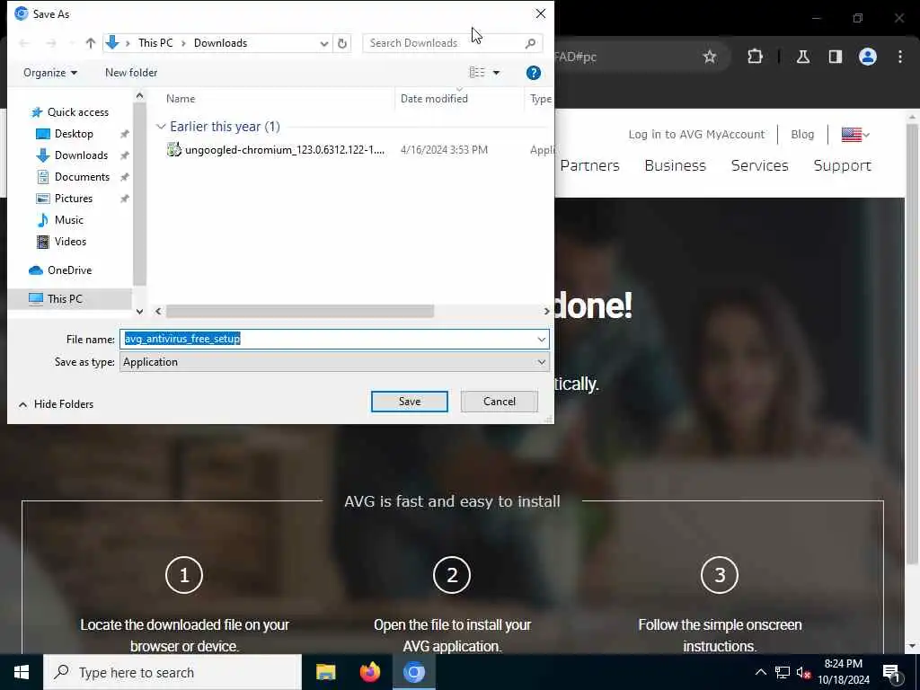Click New folder button

(131, 73)
